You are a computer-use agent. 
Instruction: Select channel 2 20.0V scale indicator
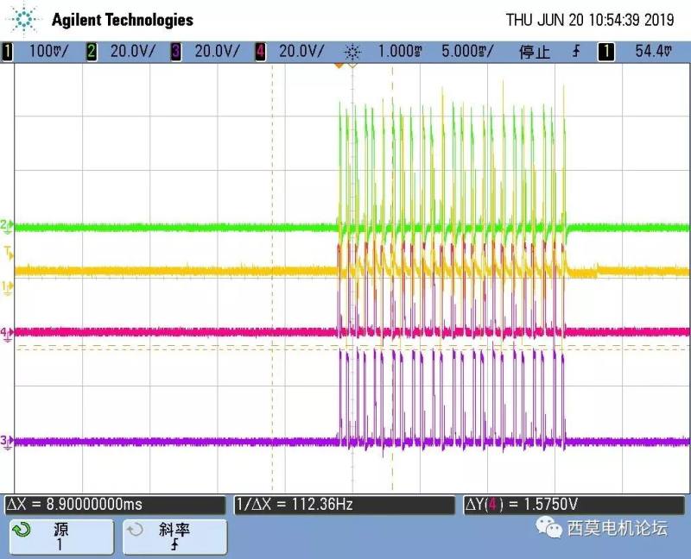pyautogui.click(x=124, y=52)
